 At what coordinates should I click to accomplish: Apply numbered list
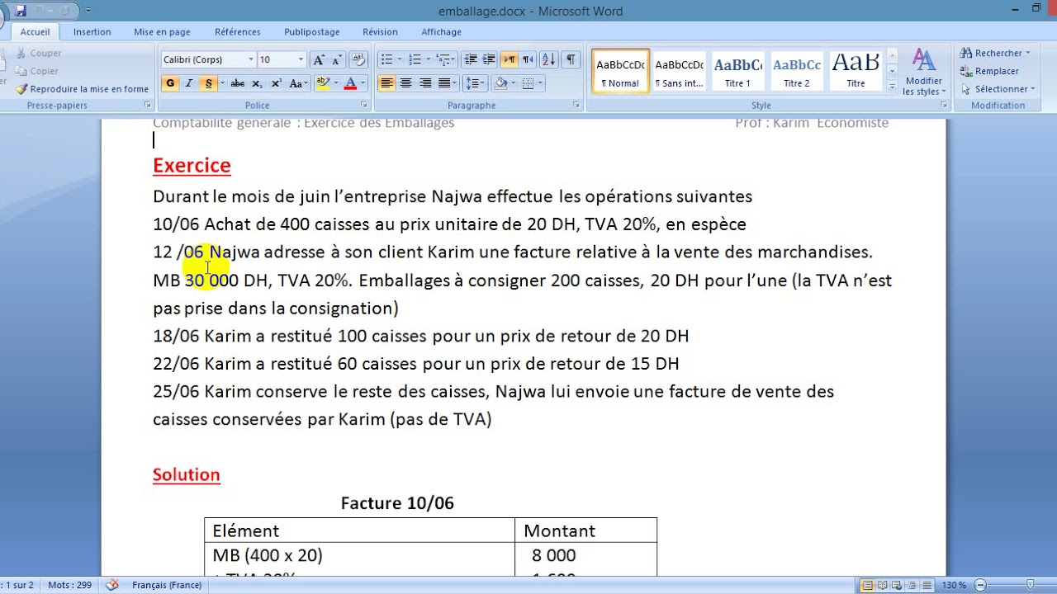(x=415, y=59)
